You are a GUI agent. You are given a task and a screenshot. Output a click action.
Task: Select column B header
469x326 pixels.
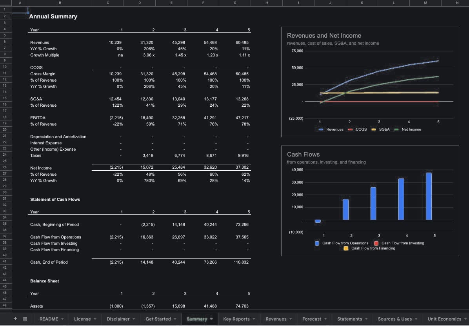(60, 3)
